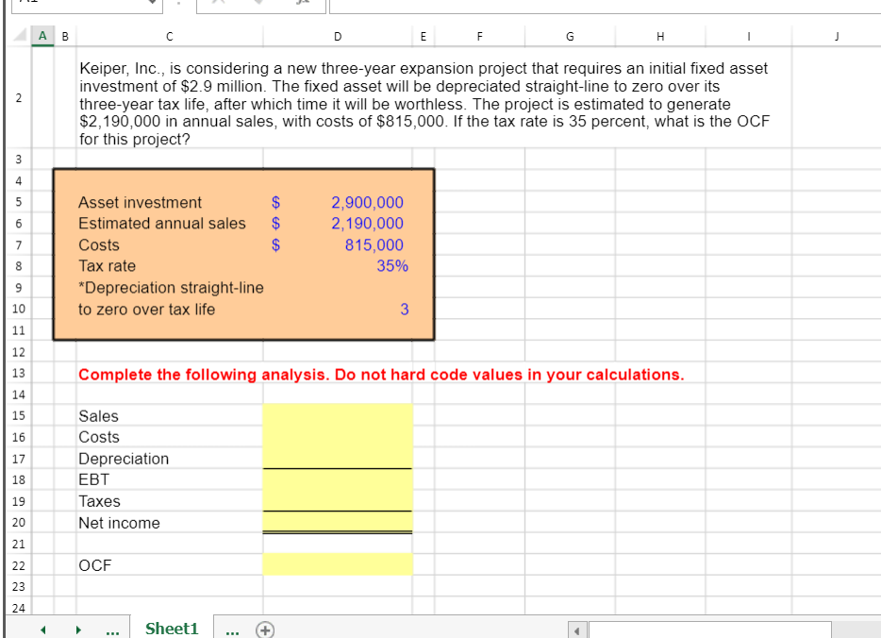881x638 pixels.
Task: Switch to the Sheet1 tab
Action: 172,628
